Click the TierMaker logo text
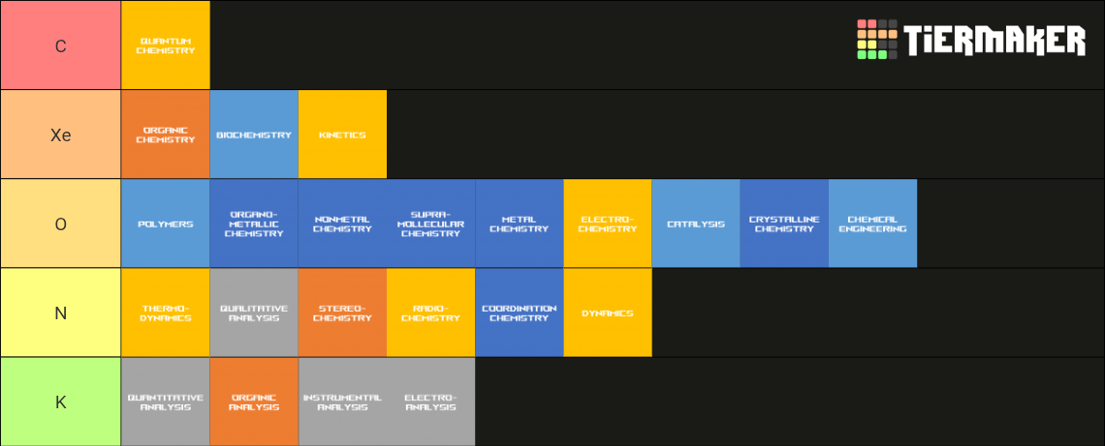Screen dimensions: 1105x446 (994, 40)
